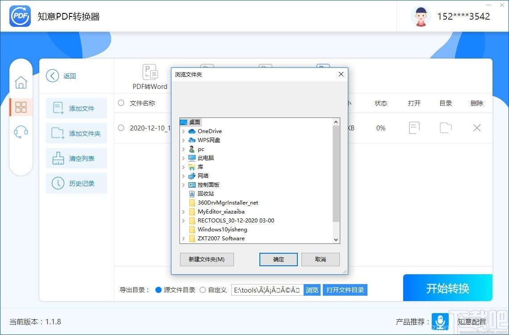Select the Windows10yisheng folder
Viewport: 509px width, 335px height.
coord(222,230)
